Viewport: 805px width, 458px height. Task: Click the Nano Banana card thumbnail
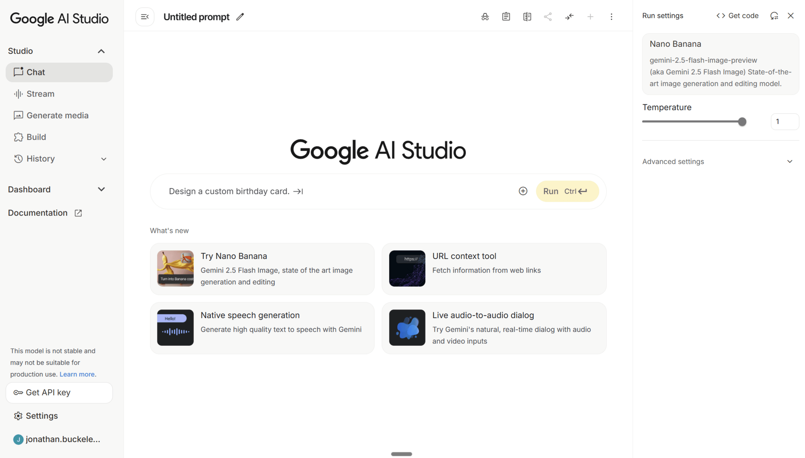175,269
